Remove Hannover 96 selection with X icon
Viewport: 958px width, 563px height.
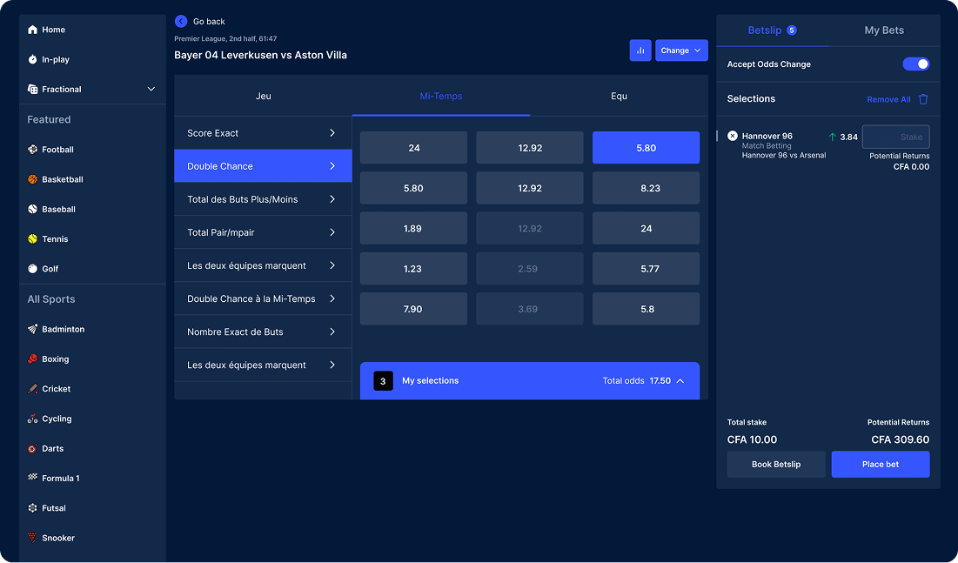click(733, 136)
